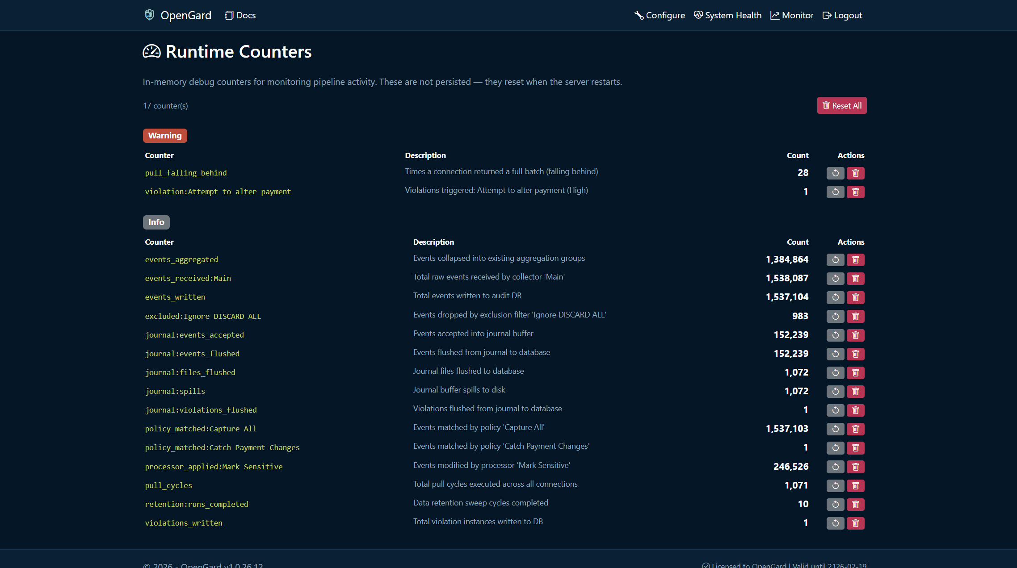Click the license validity text in the footer
The image size is (1017, 568).
point(784,565)
